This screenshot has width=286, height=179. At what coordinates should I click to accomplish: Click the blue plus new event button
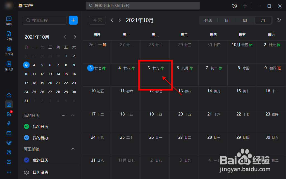73,20
